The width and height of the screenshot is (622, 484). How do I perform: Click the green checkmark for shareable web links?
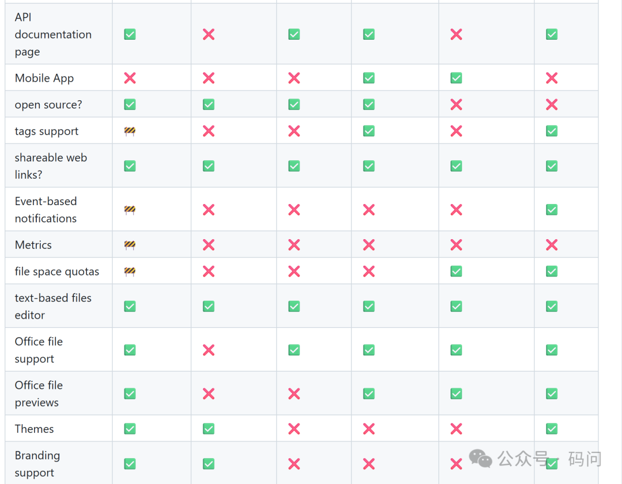[130, 165]
